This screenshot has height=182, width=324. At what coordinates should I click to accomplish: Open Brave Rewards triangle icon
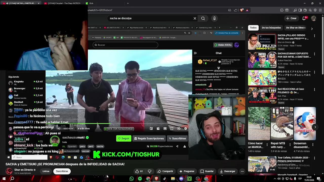click(x=247, y=10)
